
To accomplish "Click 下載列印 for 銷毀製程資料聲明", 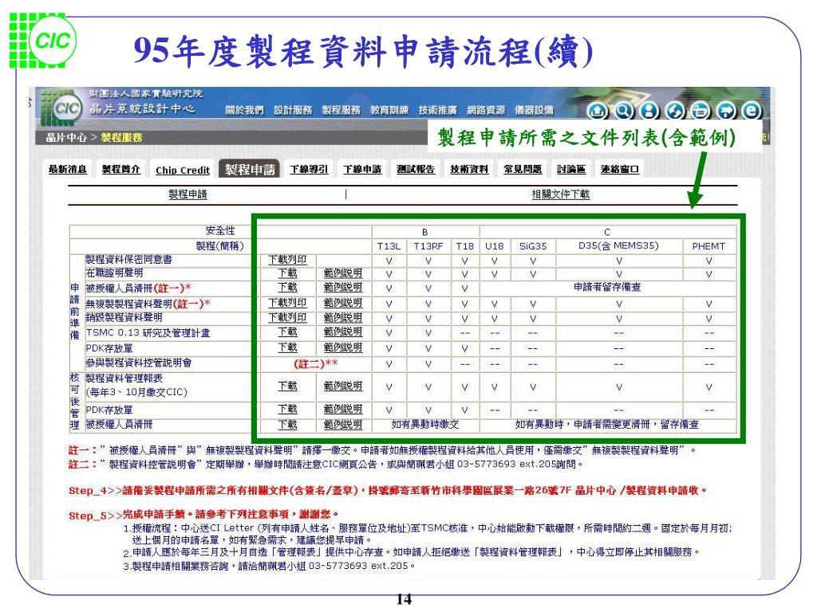I will pos(287,317).
